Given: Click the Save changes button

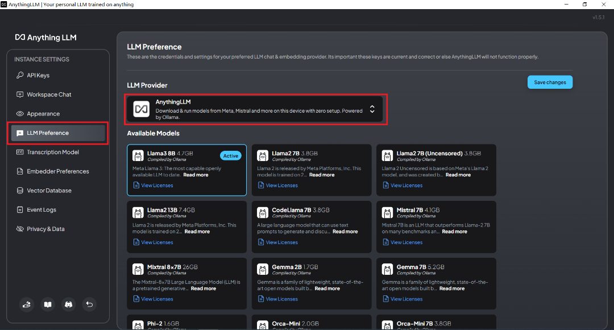Looking at the screenshot, I should 550,82.
